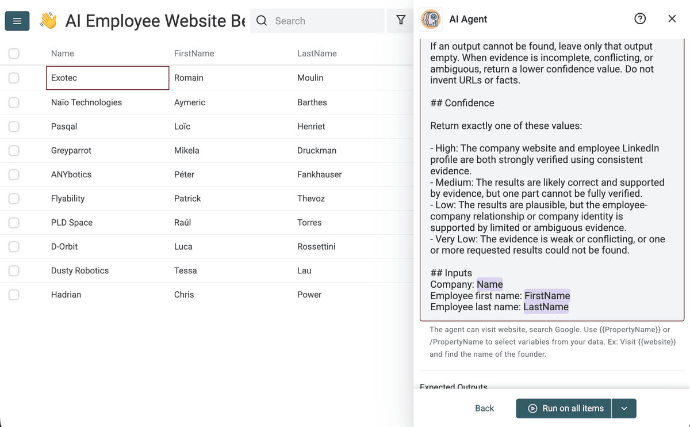This screenshot has width=690, height=427.
Task: Click the LastName column header
Action: coord(317,54)
